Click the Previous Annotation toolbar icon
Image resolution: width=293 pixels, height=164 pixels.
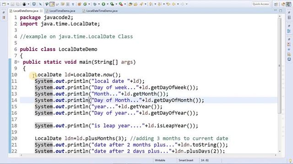(159, 4)
